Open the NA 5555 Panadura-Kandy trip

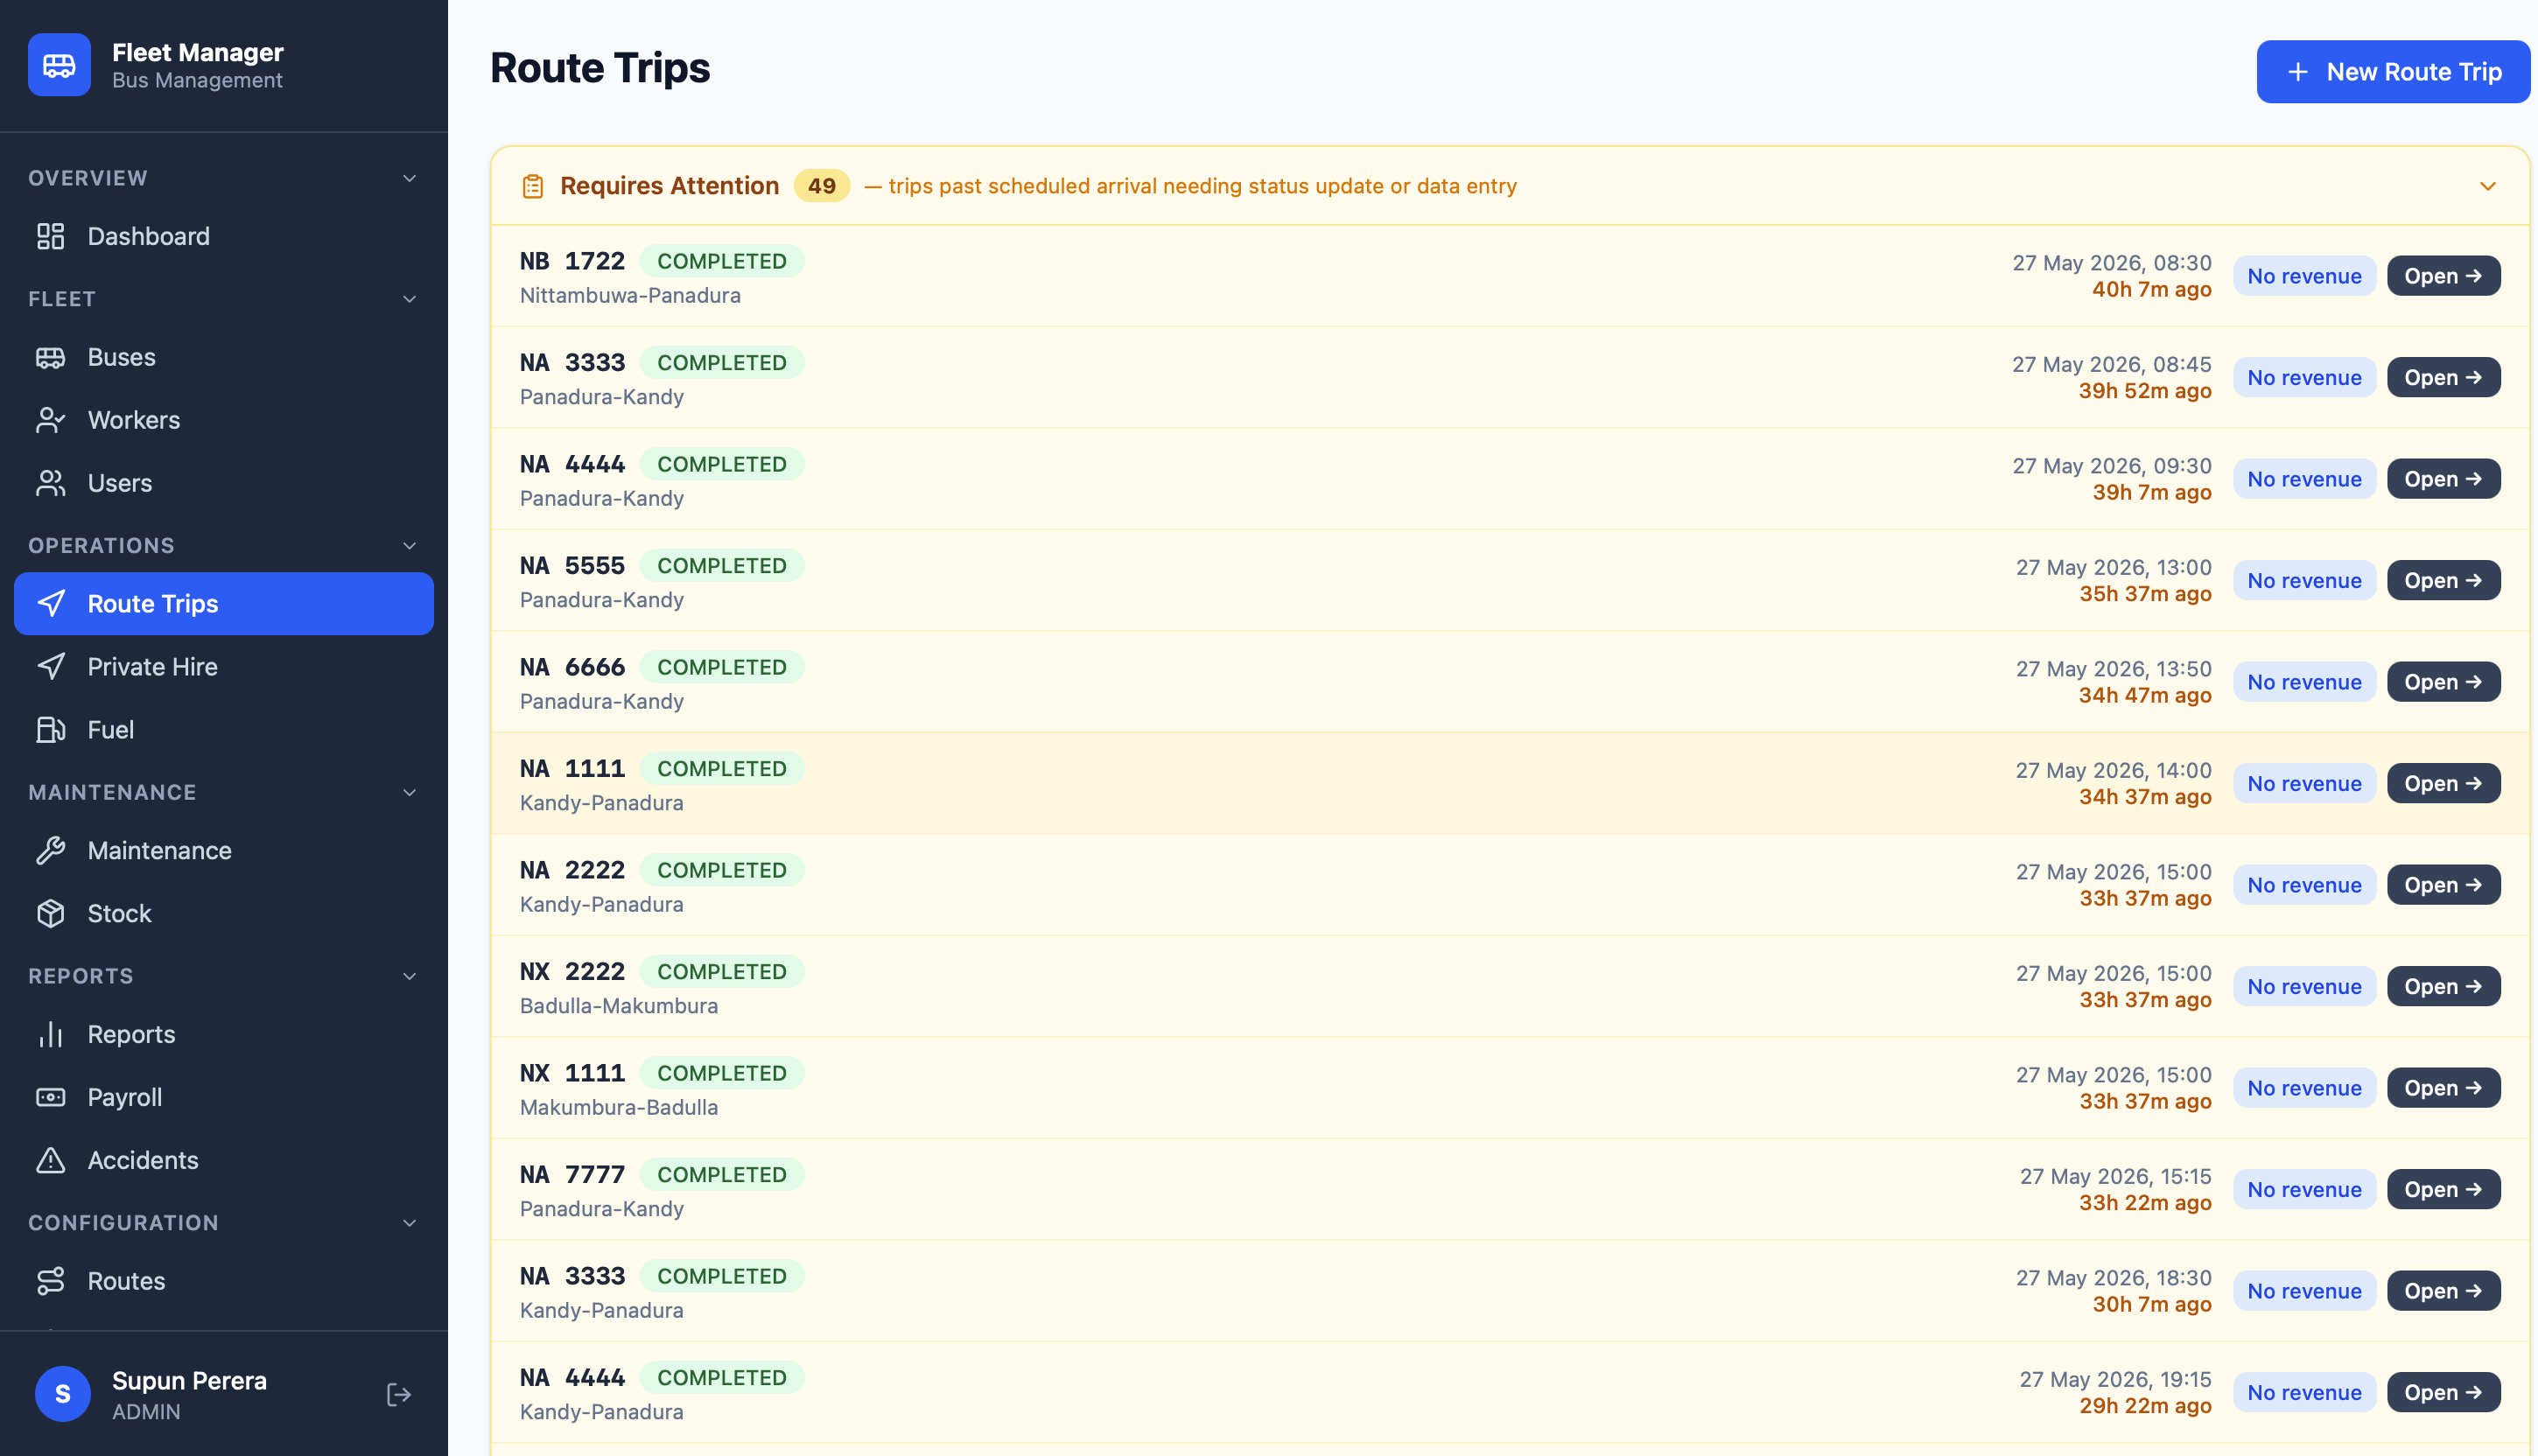[2443, 581]
